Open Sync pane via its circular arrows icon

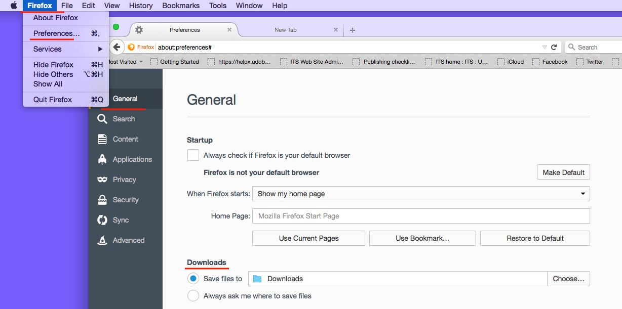(x=102, y=220)
